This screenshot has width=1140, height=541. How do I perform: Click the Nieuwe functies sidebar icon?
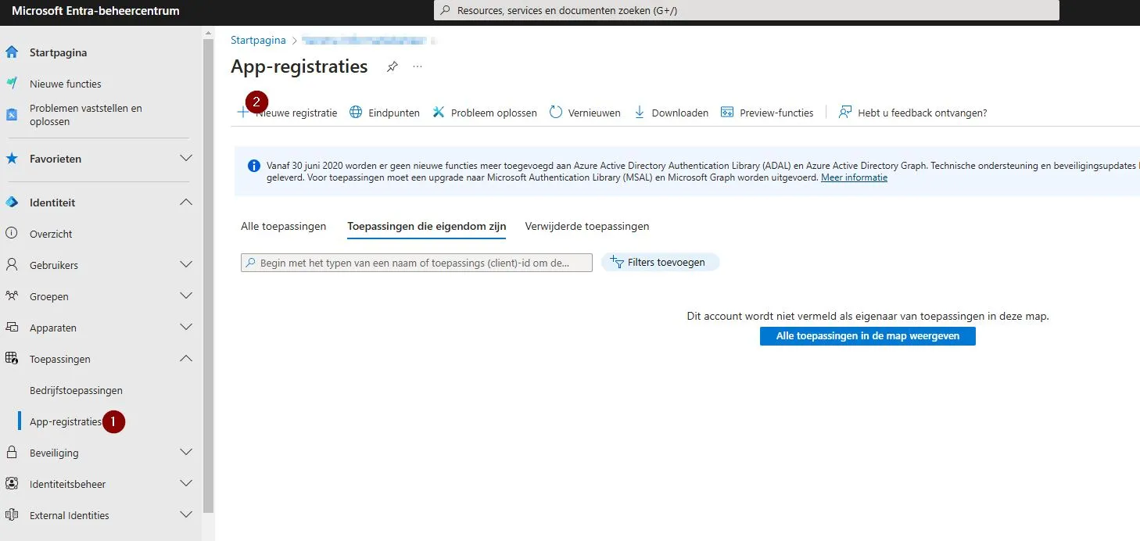[x=12, y=84]
